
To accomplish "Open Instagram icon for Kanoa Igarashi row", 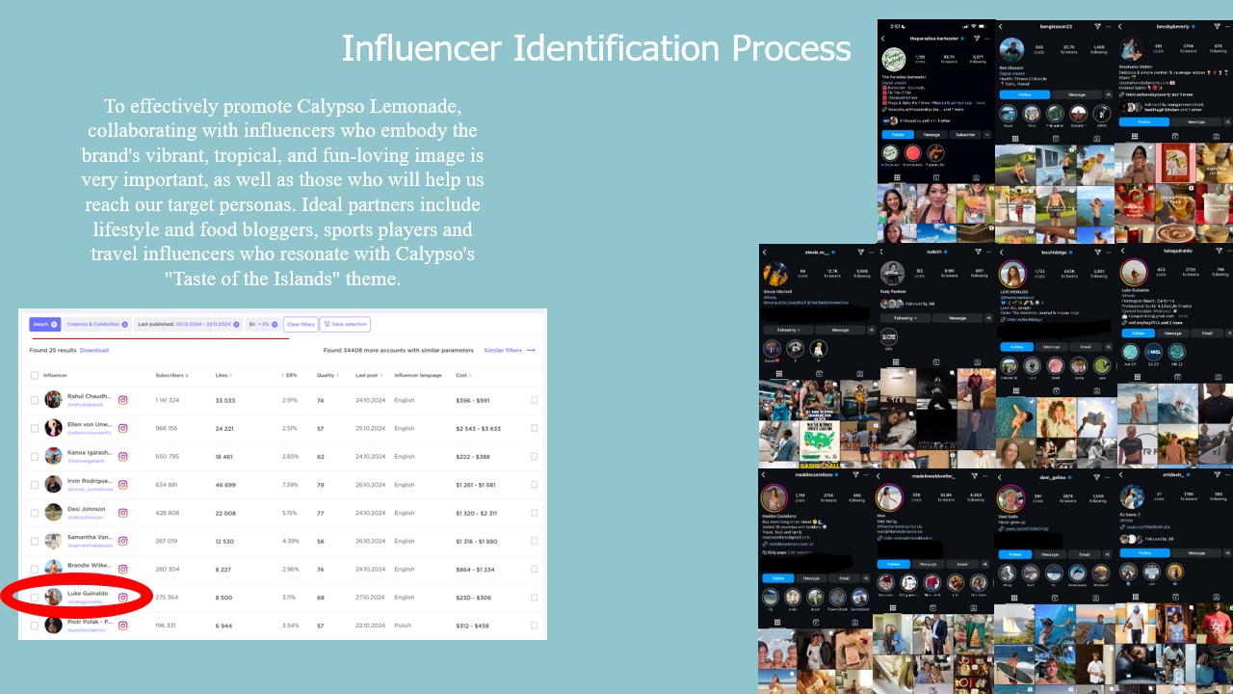I will point(122,456).
